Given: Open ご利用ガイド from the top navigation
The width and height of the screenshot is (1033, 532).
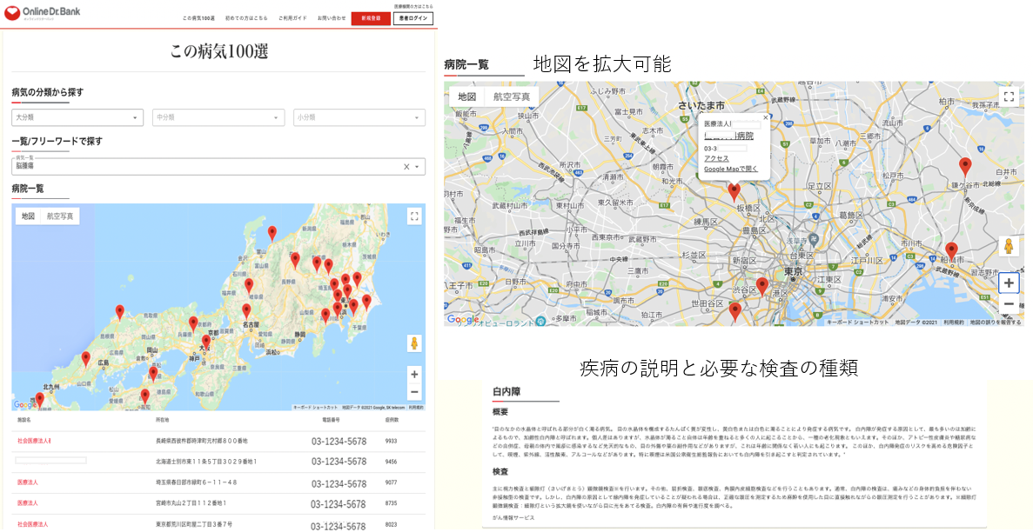Looking at the screenshot, I should [x=292, y=17].
